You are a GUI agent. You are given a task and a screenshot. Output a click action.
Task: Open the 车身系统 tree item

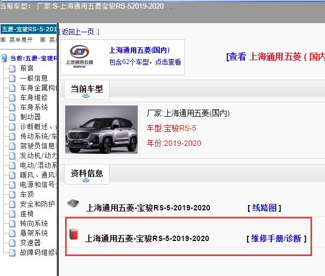[34, 107]
